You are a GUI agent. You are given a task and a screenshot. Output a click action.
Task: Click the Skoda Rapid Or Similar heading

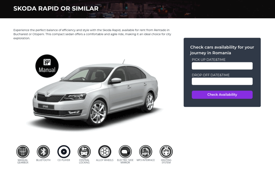pos(56,8)
